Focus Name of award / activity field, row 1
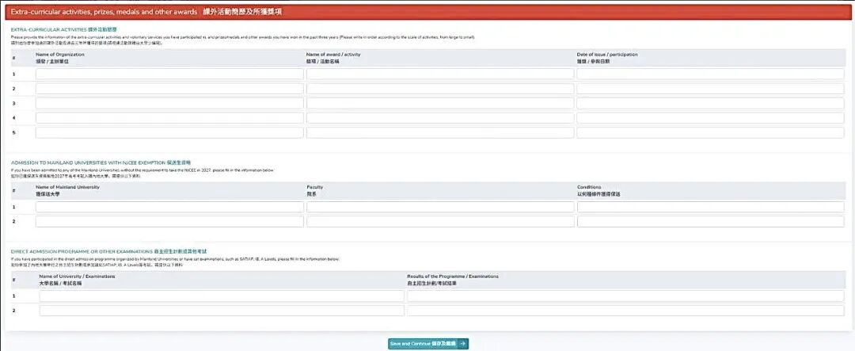The width and height of the screenshot is (855, 351). point(440,74)
